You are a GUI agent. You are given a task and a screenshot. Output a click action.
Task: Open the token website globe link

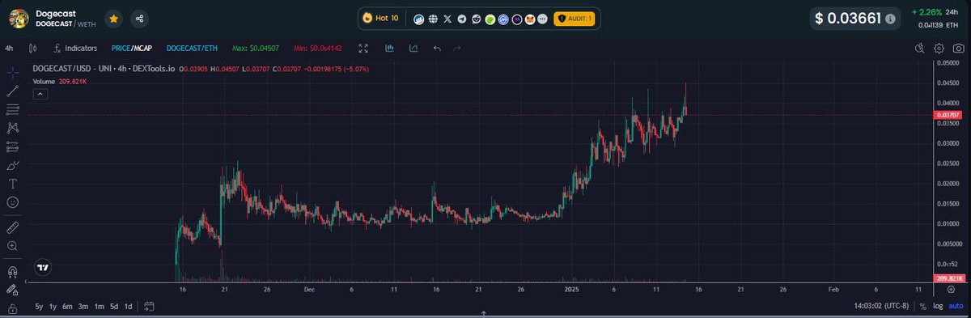coord(433,18)
